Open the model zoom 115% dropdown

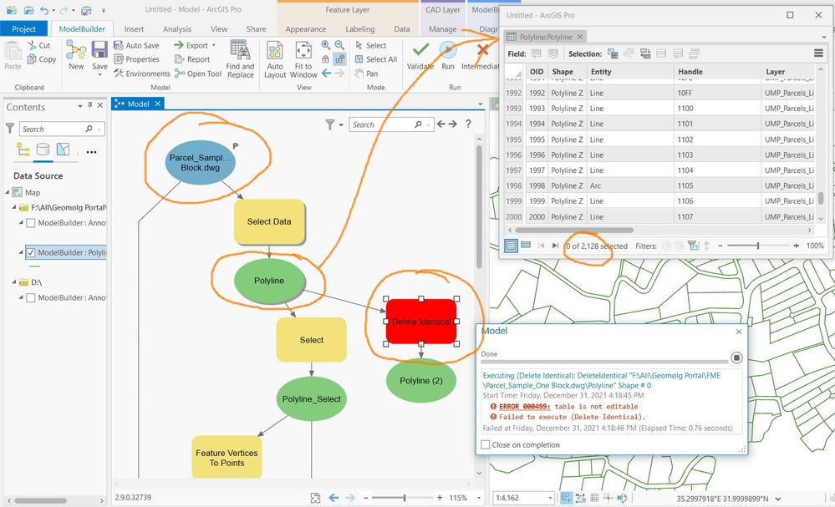[479, 498]
